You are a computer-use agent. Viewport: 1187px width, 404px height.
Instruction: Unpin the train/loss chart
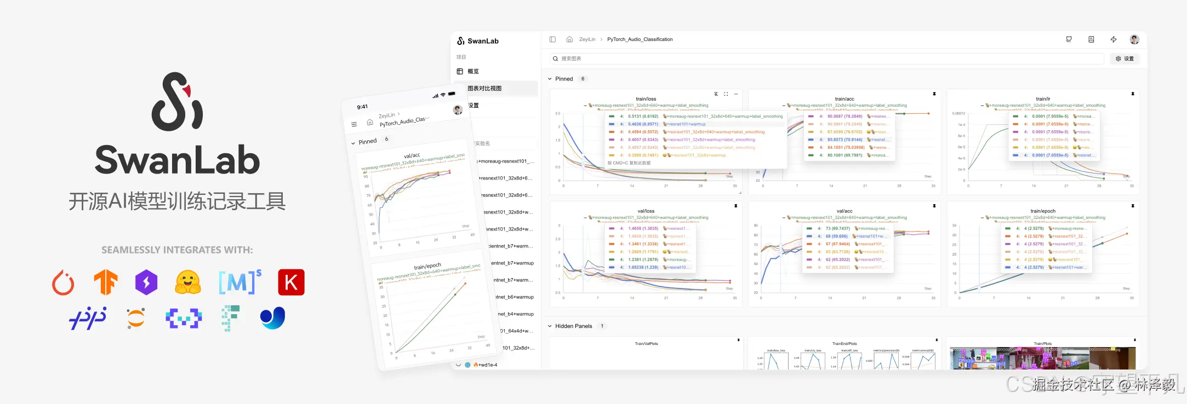coord(716,94)
